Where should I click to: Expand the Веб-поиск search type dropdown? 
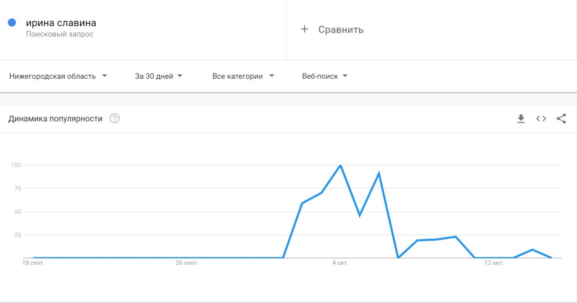click(x=325, y=76)
